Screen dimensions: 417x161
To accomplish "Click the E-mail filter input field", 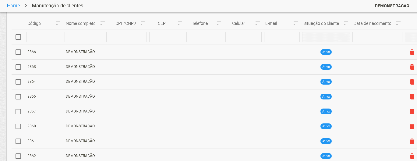I will [282, 37].
